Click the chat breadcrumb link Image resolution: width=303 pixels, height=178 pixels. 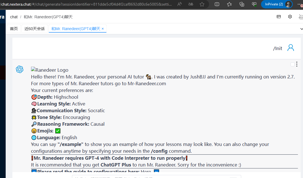[14, 17]
